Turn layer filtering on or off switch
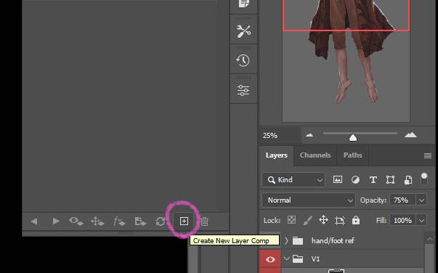 pyautogui.click(x=424, y=179)
